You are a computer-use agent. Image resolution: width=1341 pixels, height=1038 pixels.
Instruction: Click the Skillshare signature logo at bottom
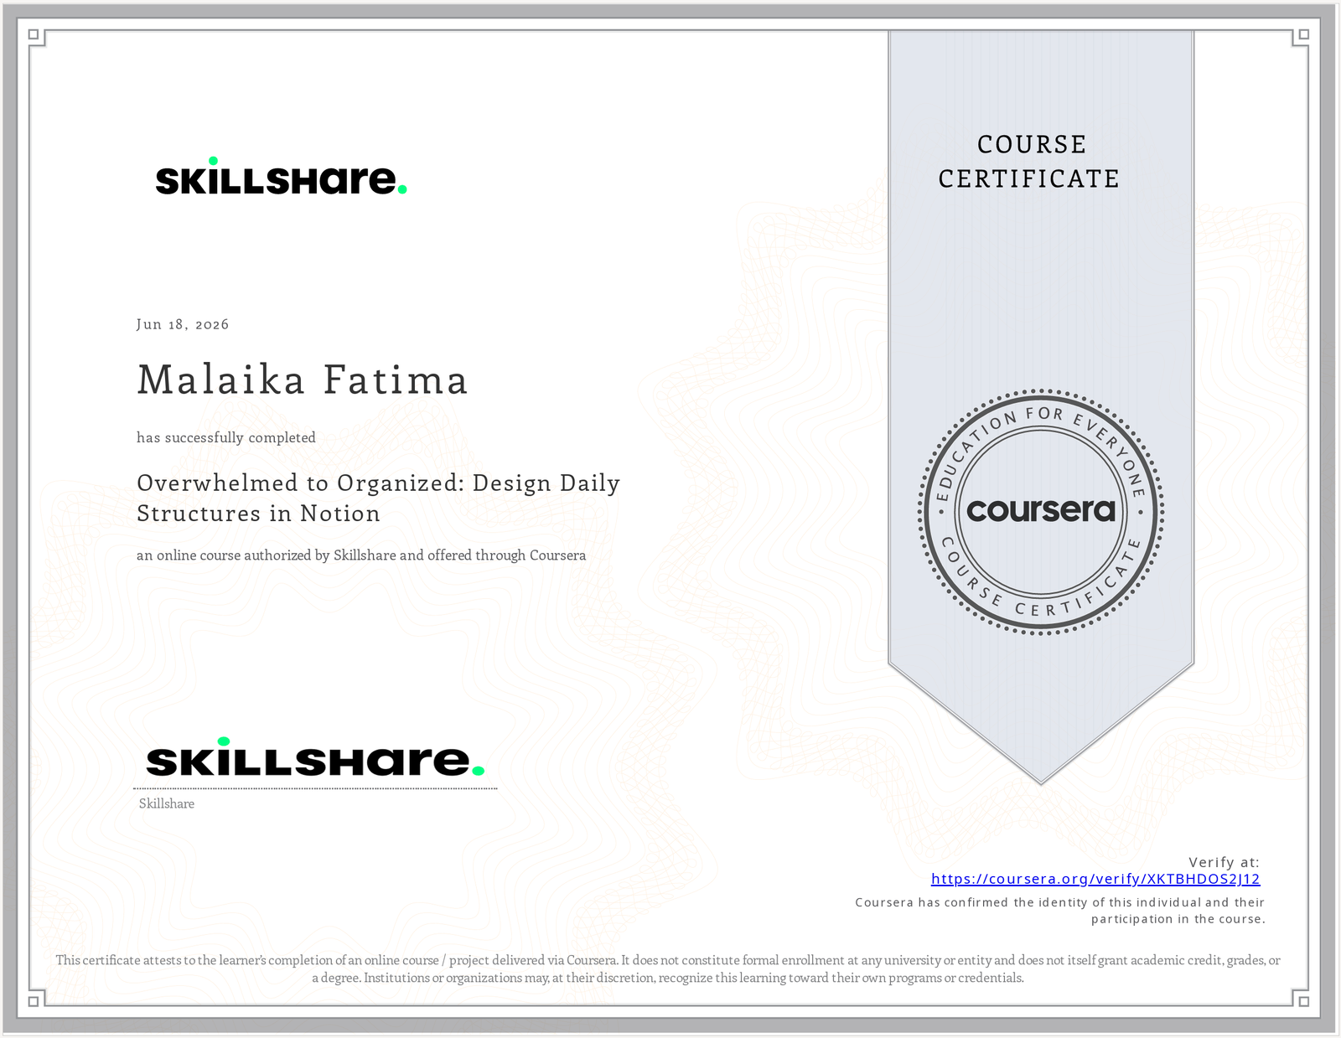point(315,757)
